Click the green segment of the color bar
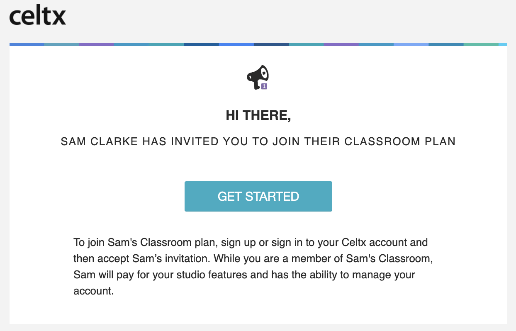The image size is (516, 331). point(481,44)
